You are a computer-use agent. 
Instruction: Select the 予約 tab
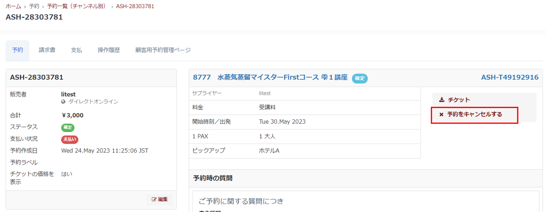point(17,50)
